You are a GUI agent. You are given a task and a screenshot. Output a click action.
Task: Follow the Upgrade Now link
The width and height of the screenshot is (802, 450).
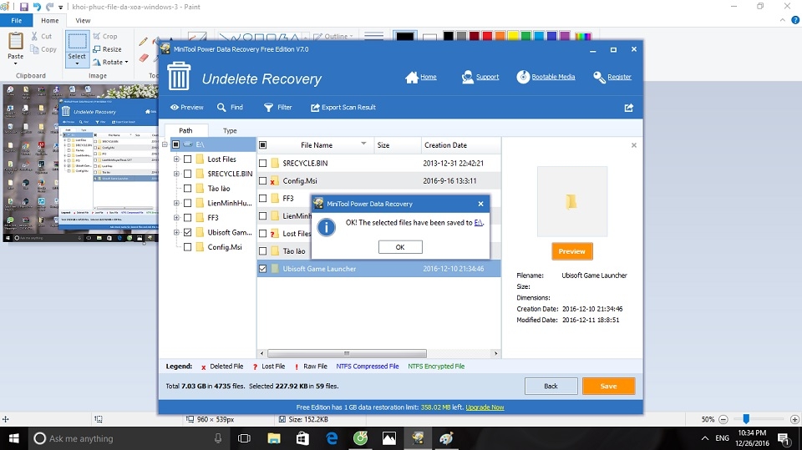485,407
